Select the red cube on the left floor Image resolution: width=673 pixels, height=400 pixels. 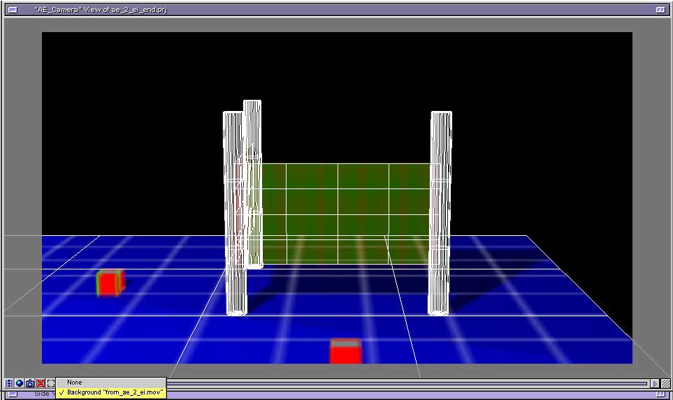(109, 283)
